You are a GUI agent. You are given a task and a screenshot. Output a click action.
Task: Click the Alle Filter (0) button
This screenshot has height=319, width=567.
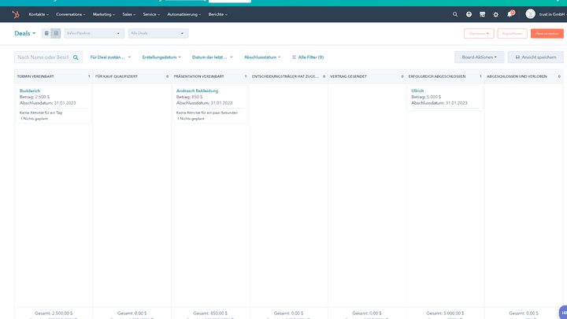coord(307,57)
